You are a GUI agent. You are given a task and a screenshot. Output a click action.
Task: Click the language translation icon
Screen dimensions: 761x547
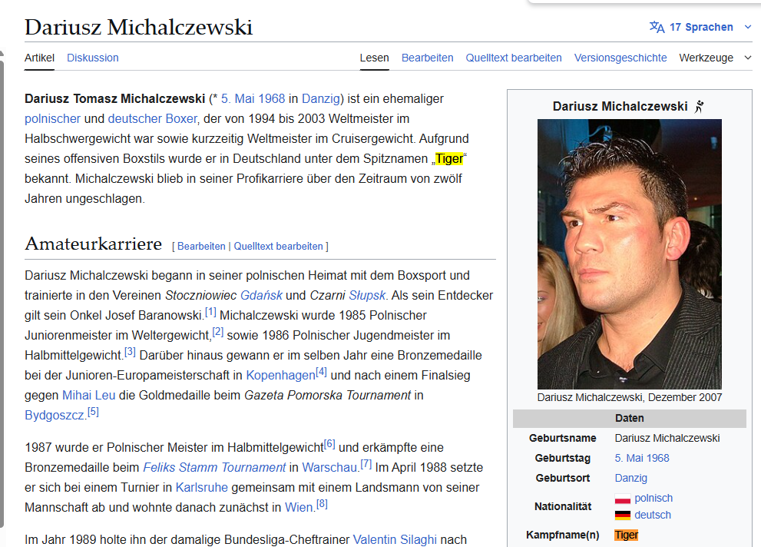point(657,27)
